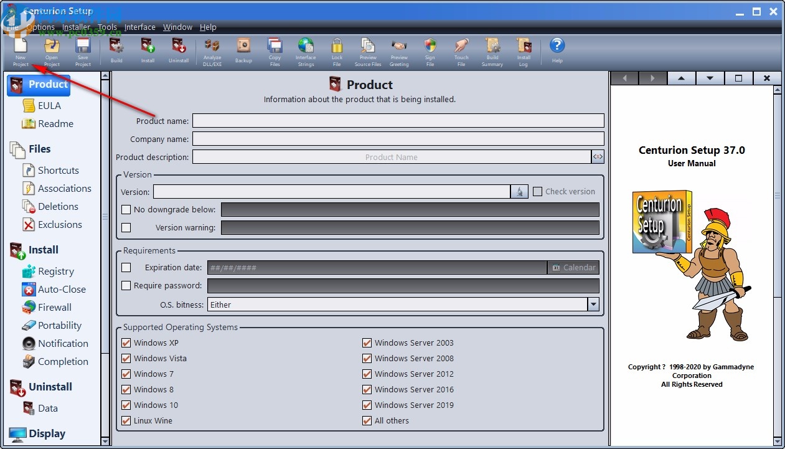The height and width of the screenshot is (449, 785).
Task: Click the product description variable insert button
Action: (x=598, y=157)
